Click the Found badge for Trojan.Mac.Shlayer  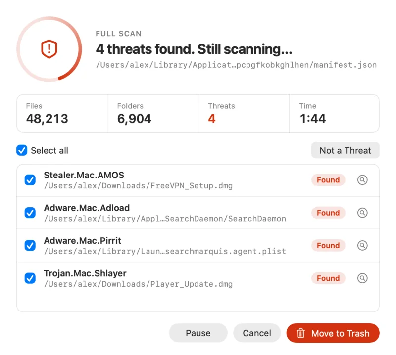328,278
